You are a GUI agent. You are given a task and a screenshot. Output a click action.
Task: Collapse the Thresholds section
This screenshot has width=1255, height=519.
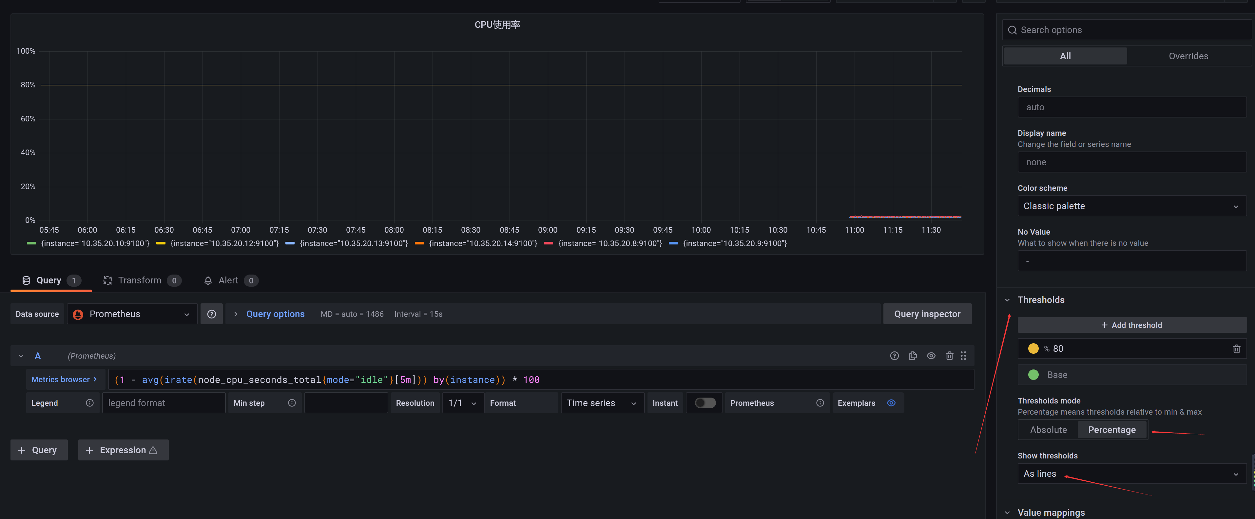coord(1007,300)
